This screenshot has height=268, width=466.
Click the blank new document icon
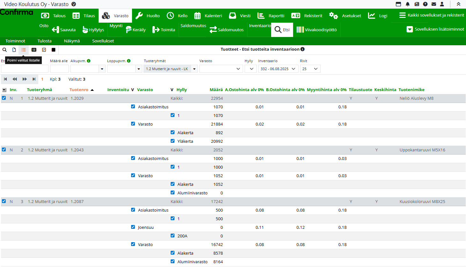point(14,50)
